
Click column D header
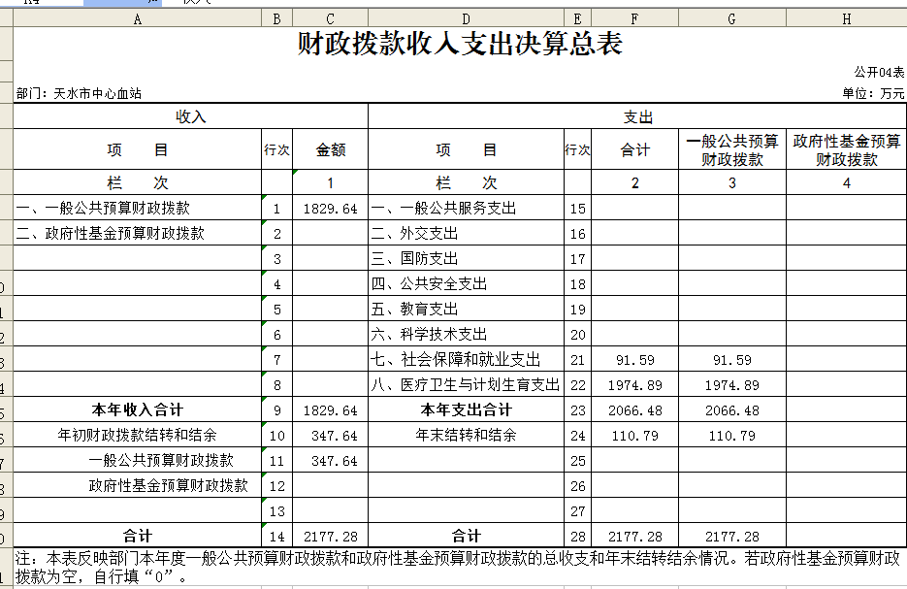pos(466,17)
